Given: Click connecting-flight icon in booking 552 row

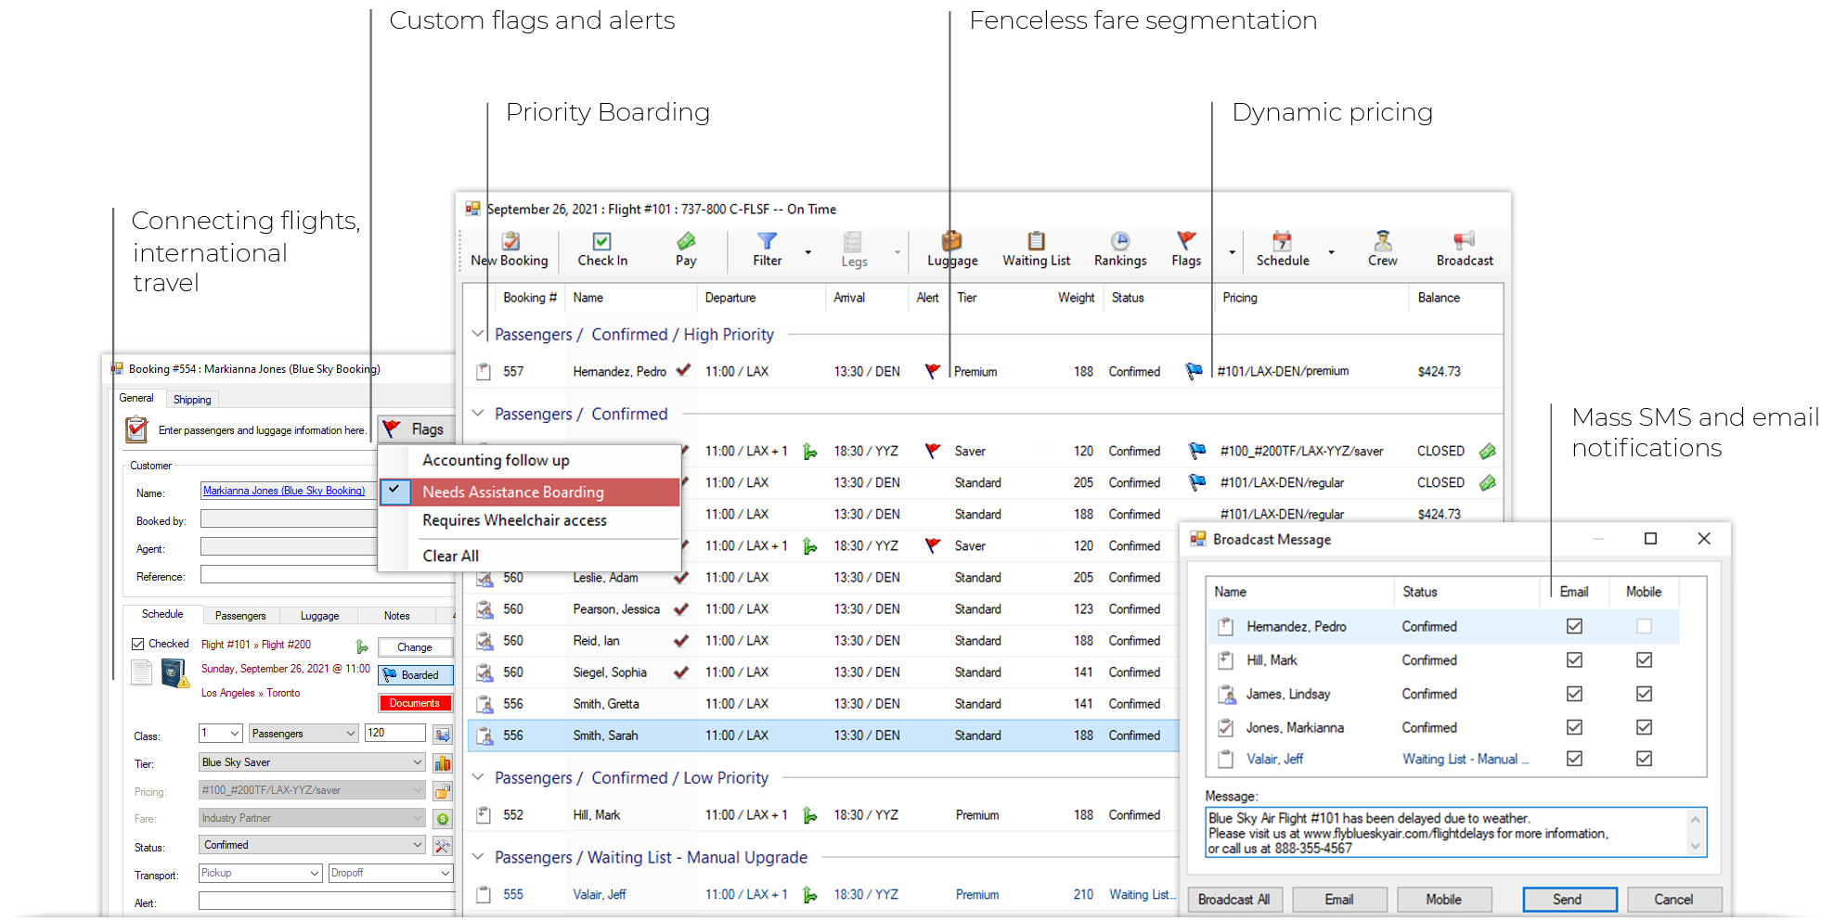Looking at the screenshot, I should [810, 815].
